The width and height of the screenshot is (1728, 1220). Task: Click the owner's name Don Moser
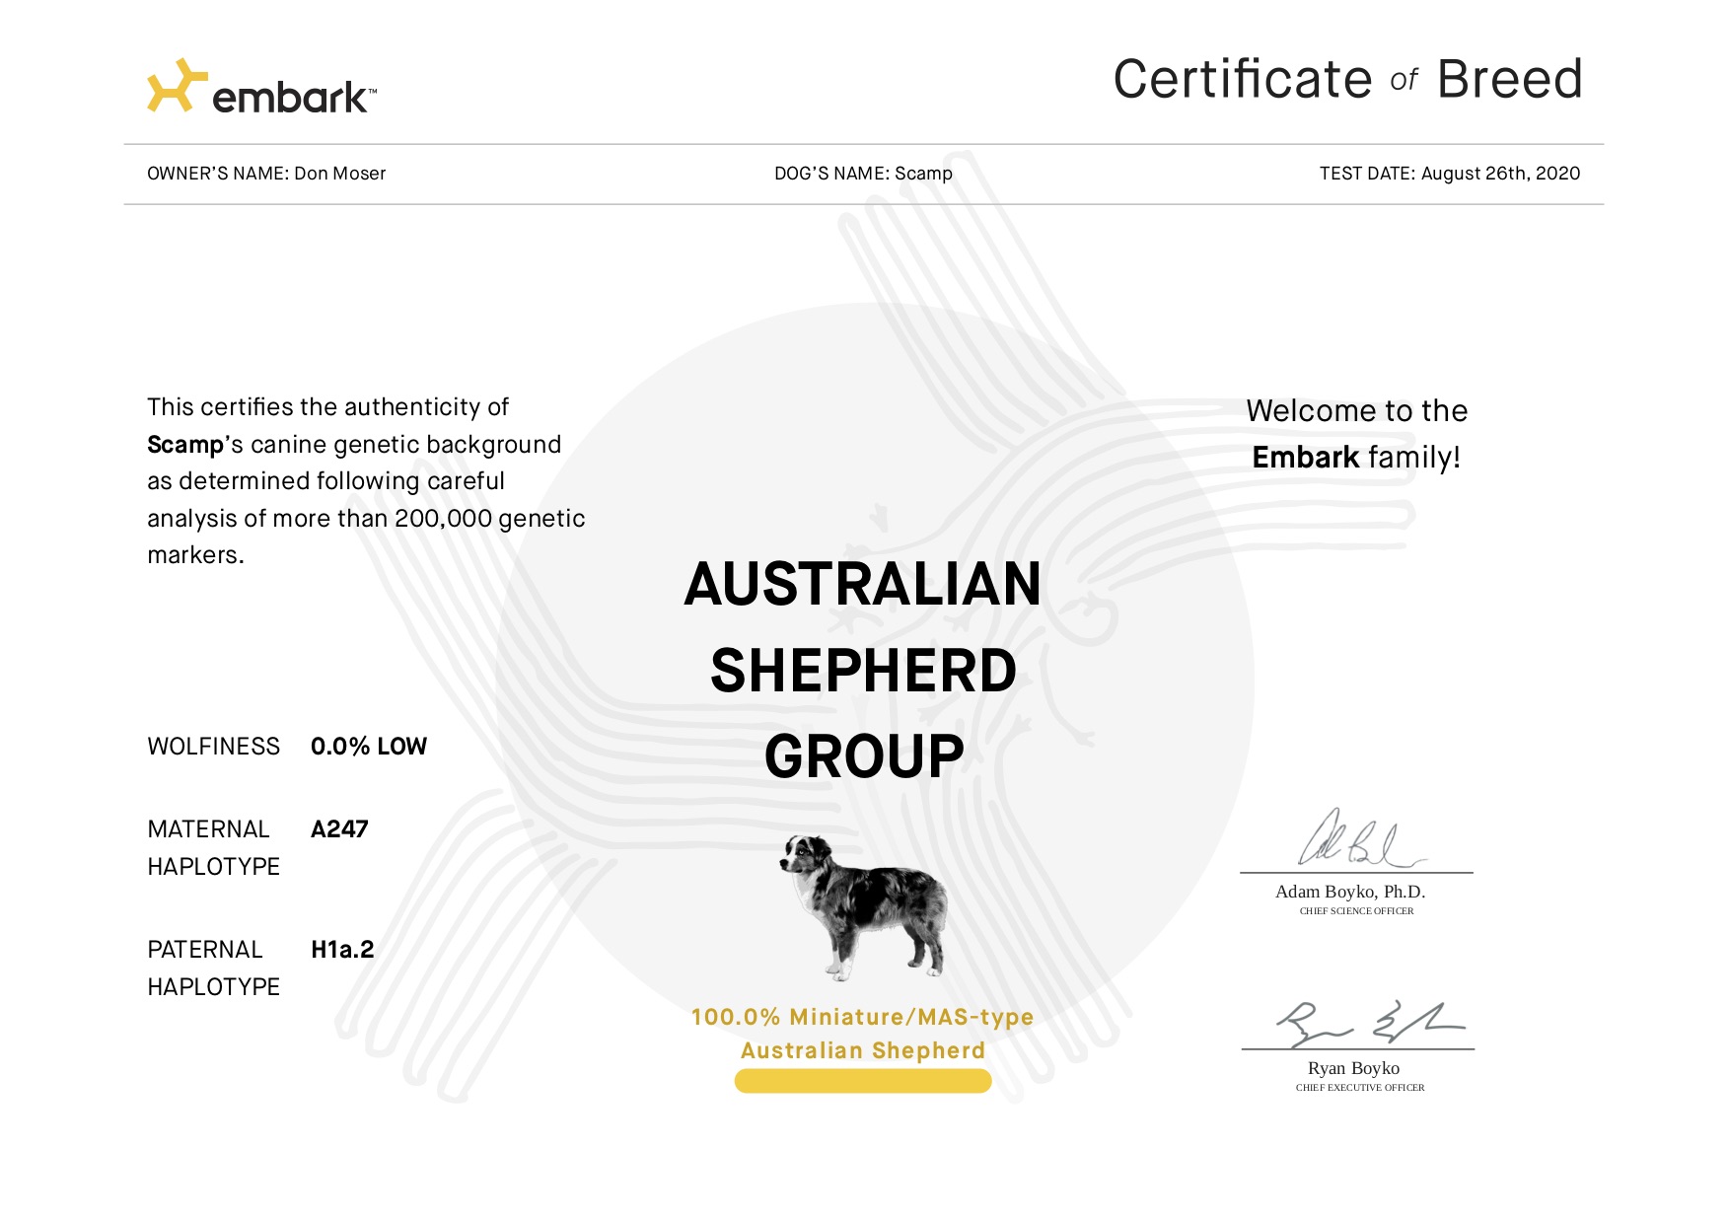(x=339, y=174)
